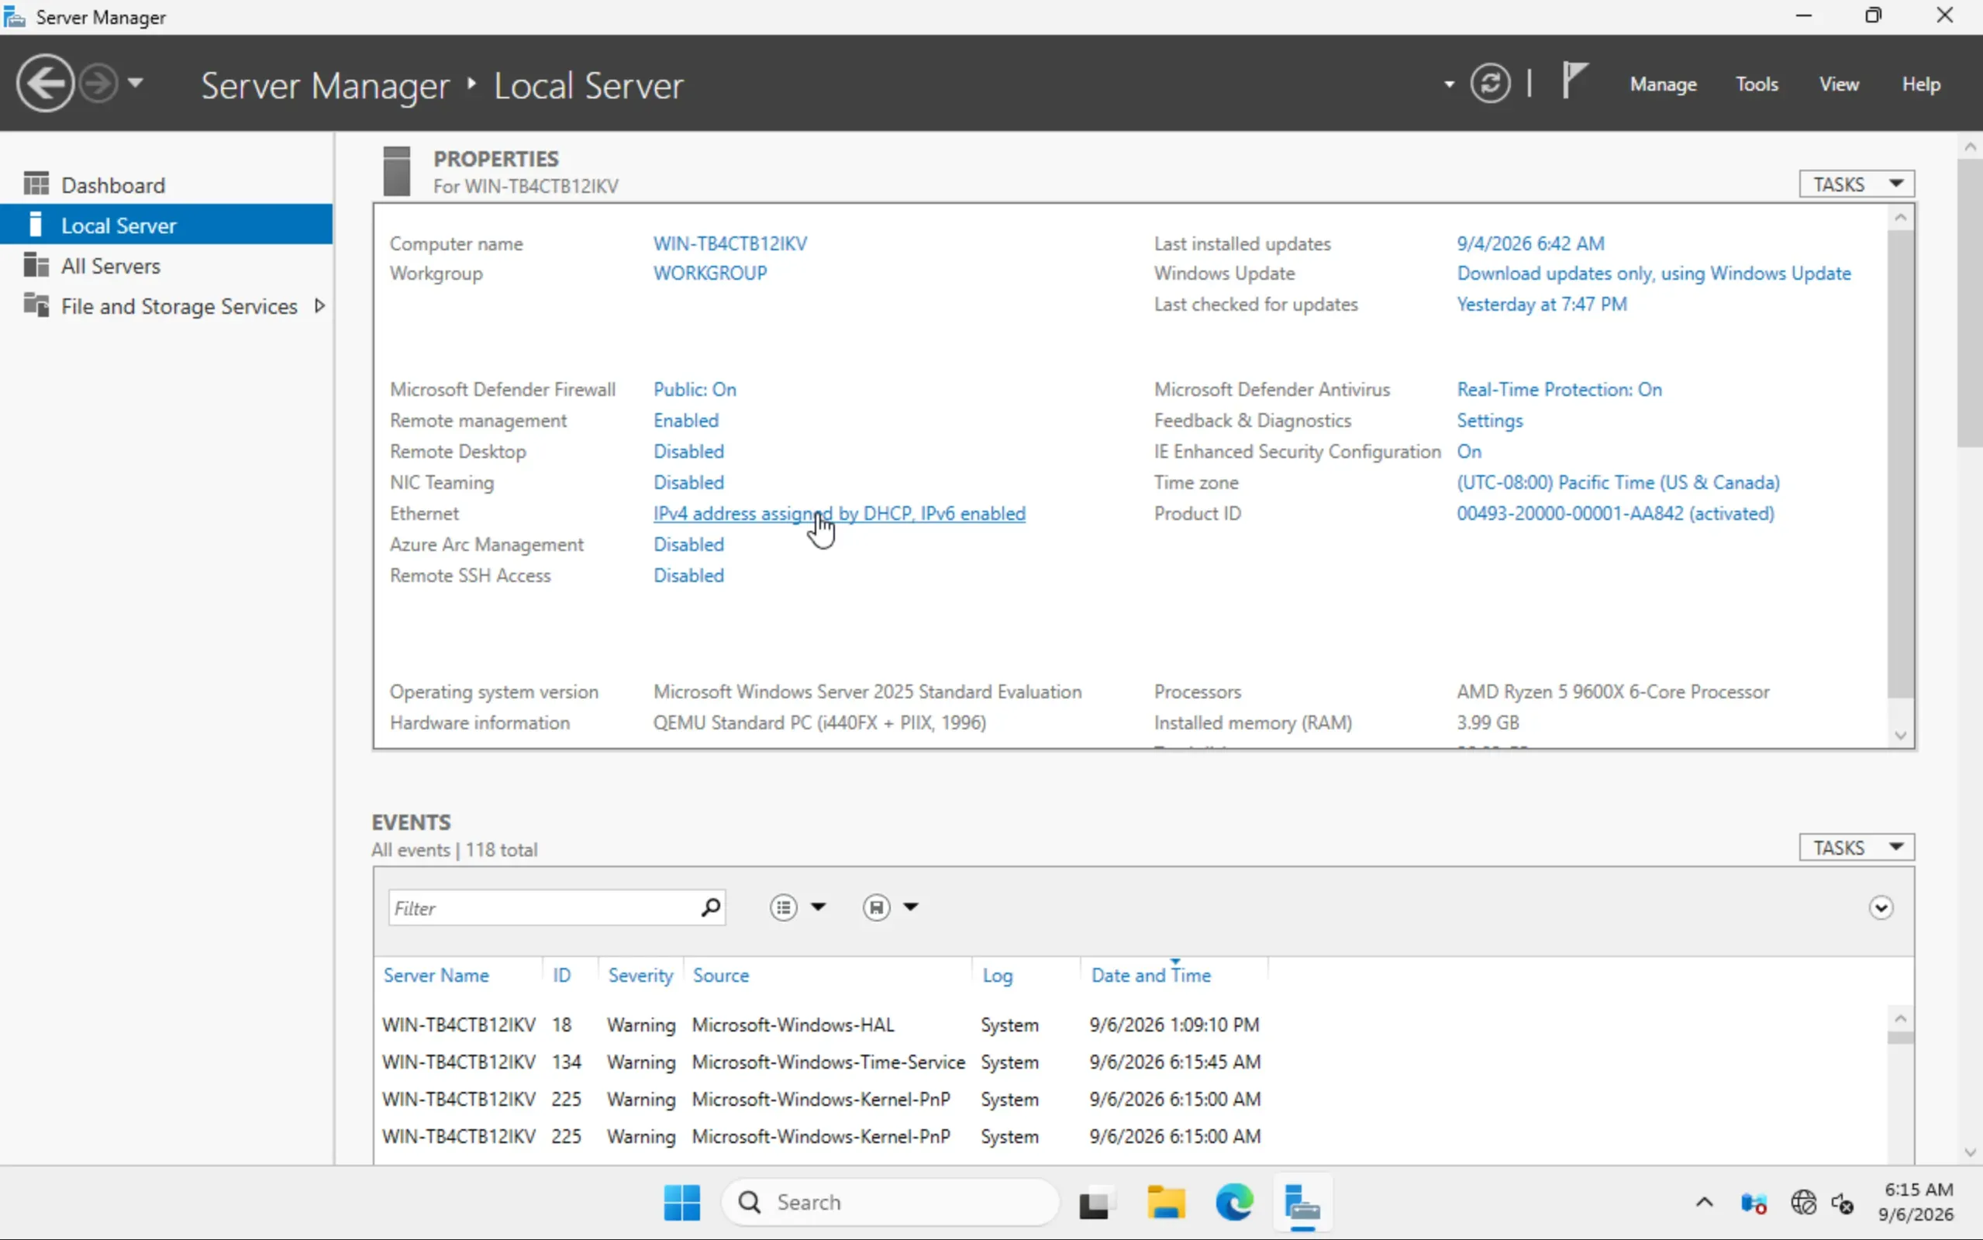
Task: Sort events by Log column
Action: pyautogui.click(x=997, y=975)
